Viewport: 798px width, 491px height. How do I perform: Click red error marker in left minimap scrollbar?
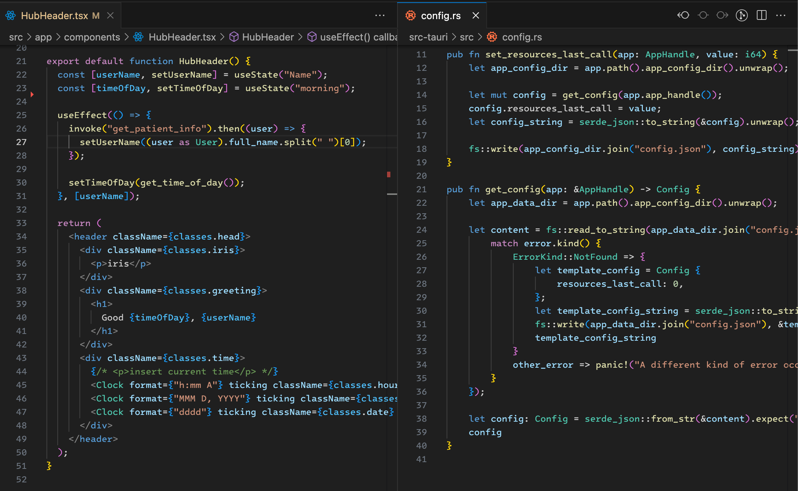point(389,174)
